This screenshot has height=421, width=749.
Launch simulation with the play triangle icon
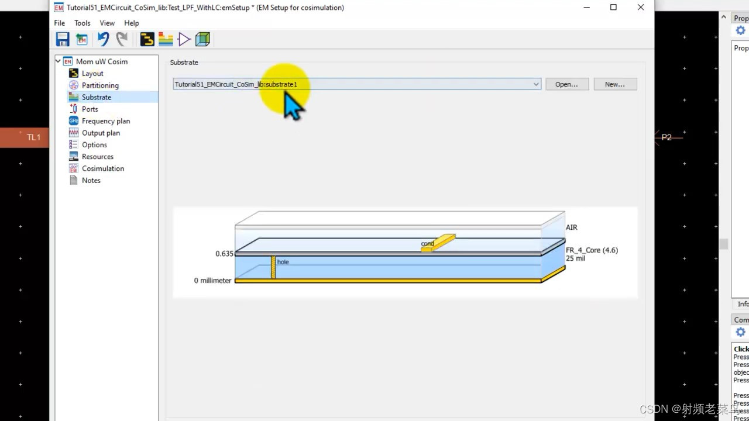[x=183, y=39]
